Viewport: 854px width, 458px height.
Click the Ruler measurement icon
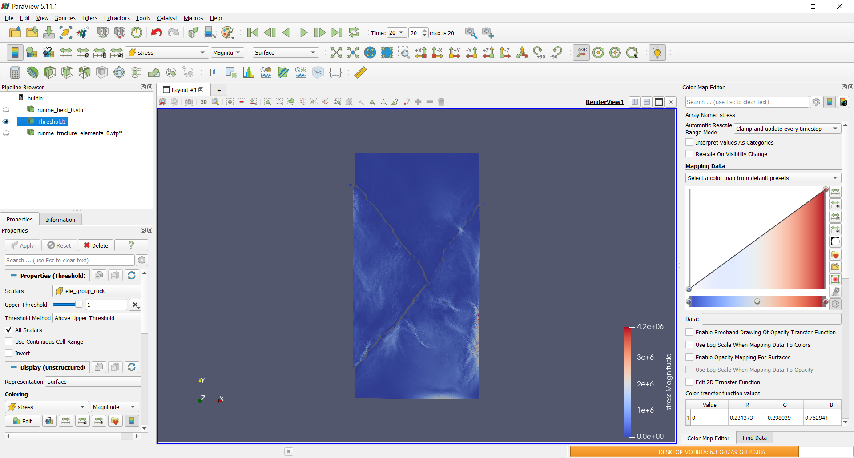click(361, 72)
